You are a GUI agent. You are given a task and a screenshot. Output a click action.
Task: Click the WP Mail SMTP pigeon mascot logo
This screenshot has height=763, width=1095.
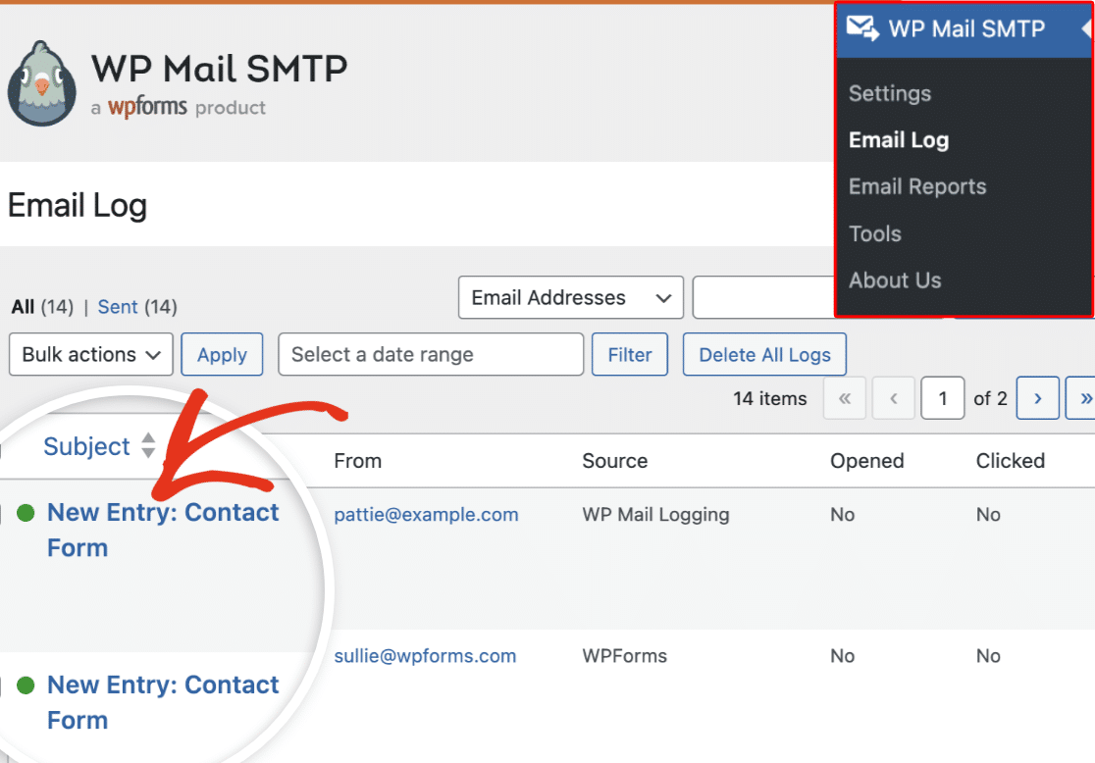point(42,83)
